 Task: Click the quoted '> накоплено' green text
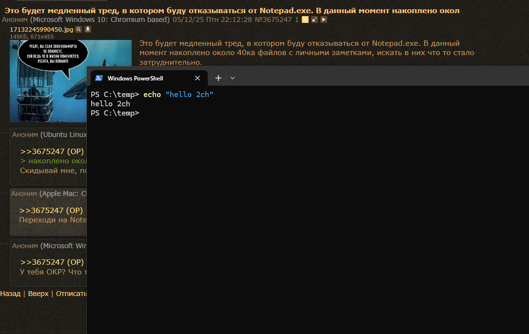53,161
